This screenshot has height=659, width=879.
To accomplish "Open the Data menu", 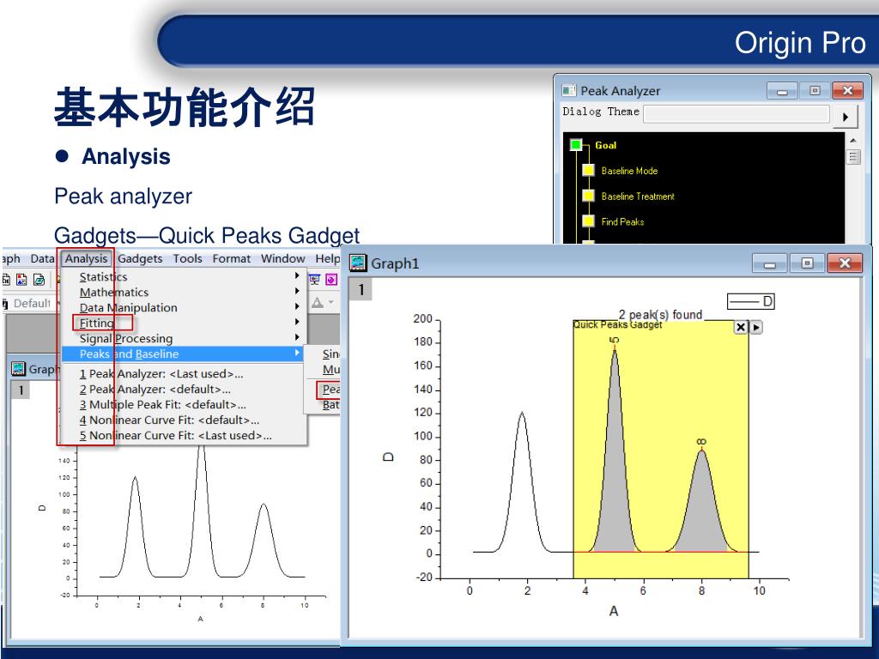I will [x=42, y=258].
